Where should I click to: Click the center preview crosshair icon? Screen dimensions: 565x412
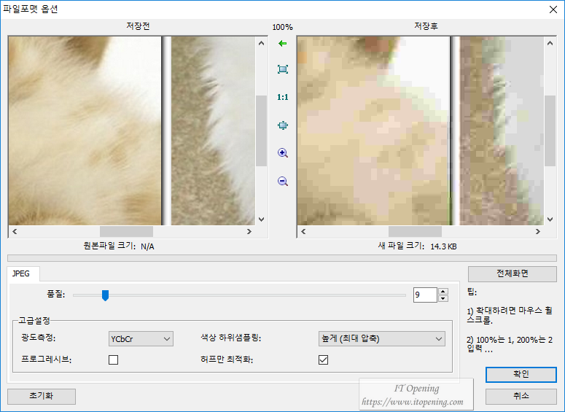click(x=282, y=125)
